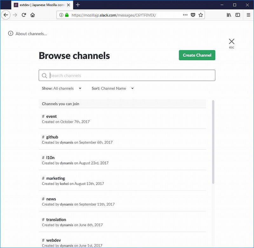Show site information icon in address bar

click(x=61, y=15)
